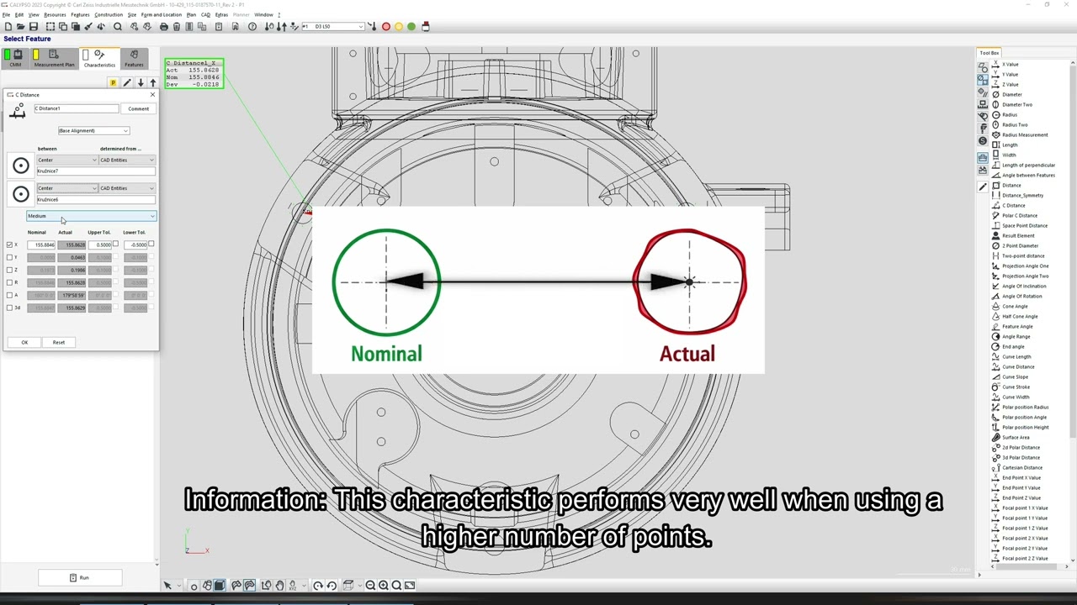Switch to the Measurement Plan tab
Image resolution: width=1077 pixels, height=605 pixels.
pyautogui.click(x=54, y=59)
